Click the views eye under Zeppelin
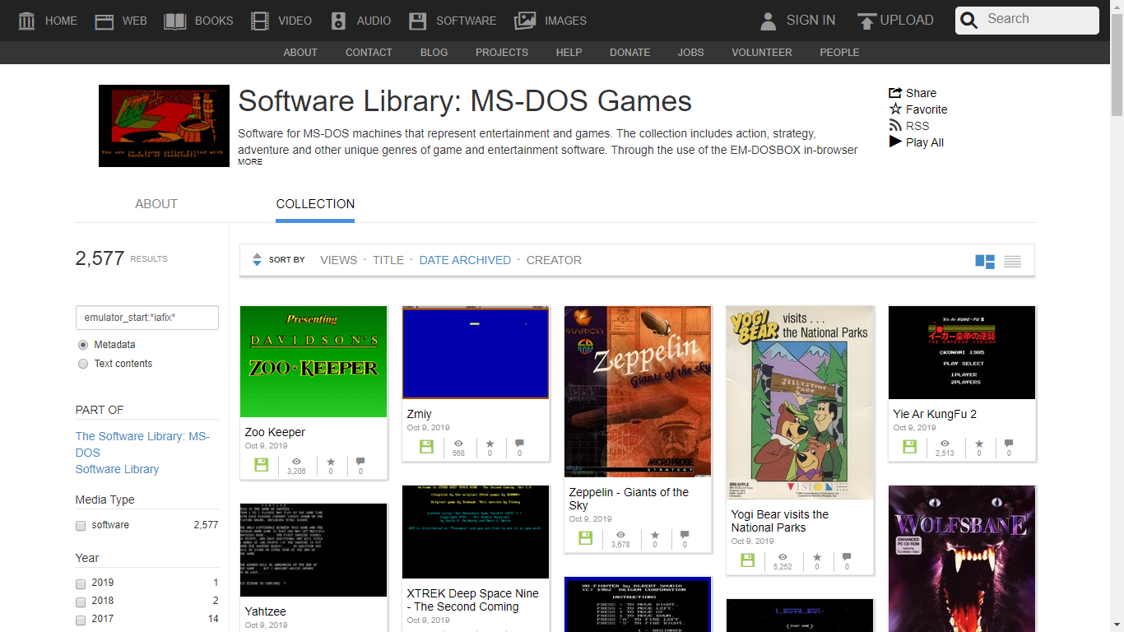 click(x=620, y=535)
